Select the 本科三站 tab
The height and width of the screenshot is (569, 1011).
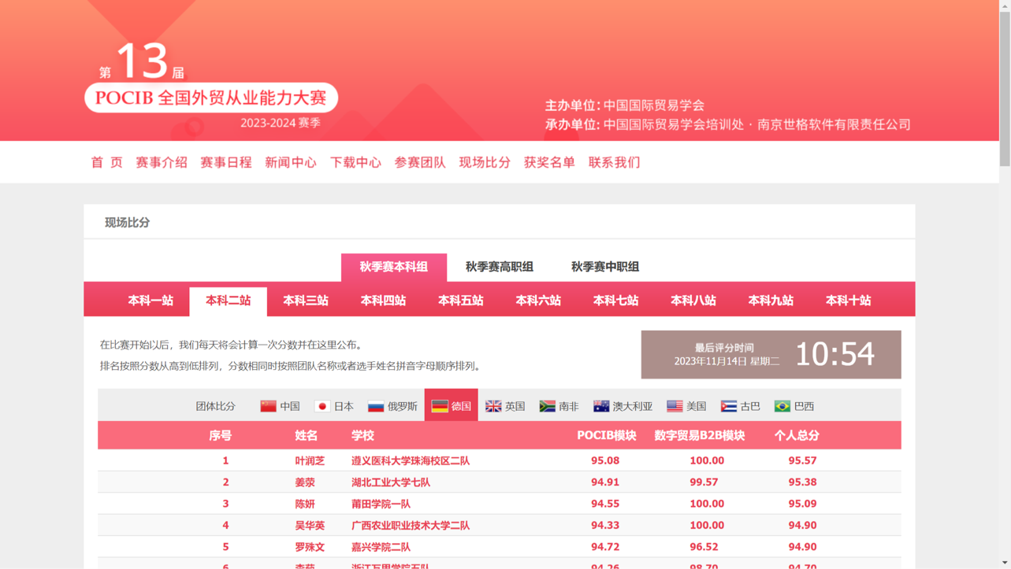[306, 301]
